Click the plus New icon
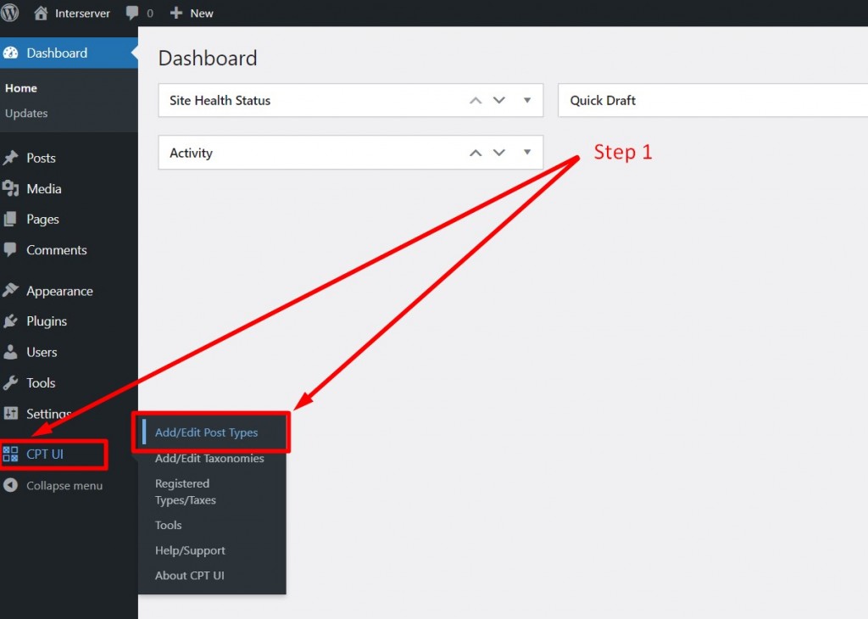The height and width of the screenshot is (619, 868). pyautogui.click(x=176, y=13)
